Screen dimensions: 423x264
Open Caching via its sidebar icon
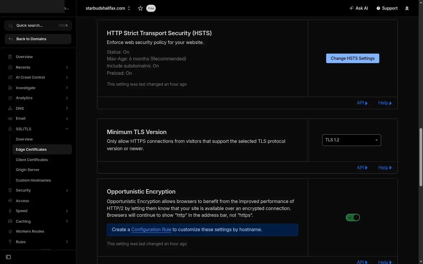[10, 221]
